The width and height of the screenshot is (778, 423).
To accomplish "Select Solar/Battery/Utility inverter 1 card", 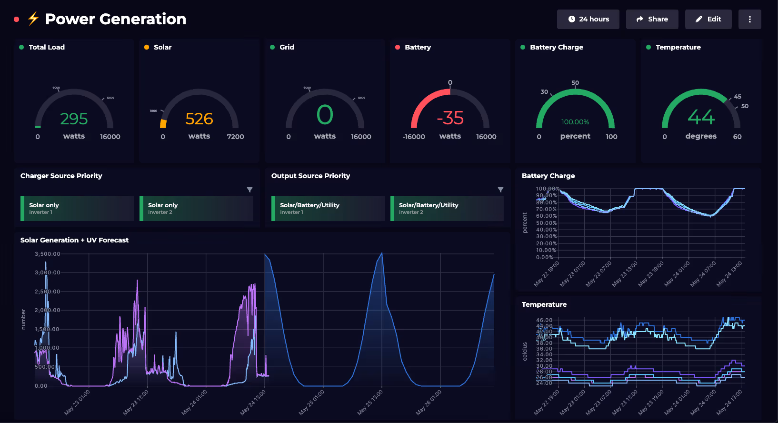I will 329,209.
